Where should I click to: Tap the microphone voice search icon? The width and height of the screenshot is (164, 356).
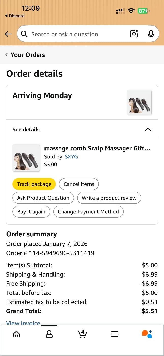(151, 34)
